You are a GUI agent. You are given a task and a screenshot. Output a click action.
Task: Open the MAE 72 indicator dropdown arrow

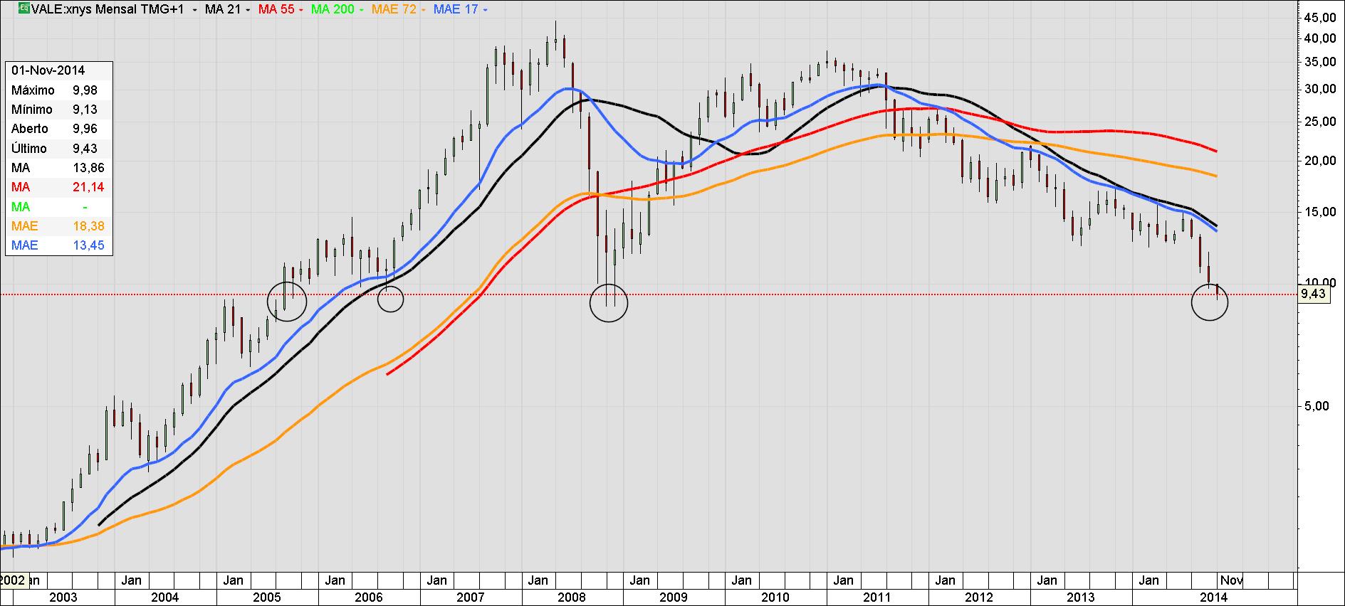pos(423,10)
